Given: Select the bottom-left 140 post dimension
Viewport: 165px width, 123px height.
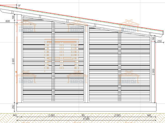Looking at the screenshot, I should [x=14, y=116].
